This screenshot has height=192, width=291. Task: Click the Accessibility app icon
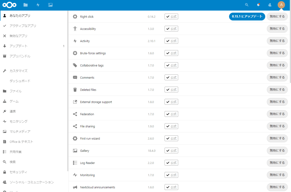pyautogui.click(x=75, y=29)
